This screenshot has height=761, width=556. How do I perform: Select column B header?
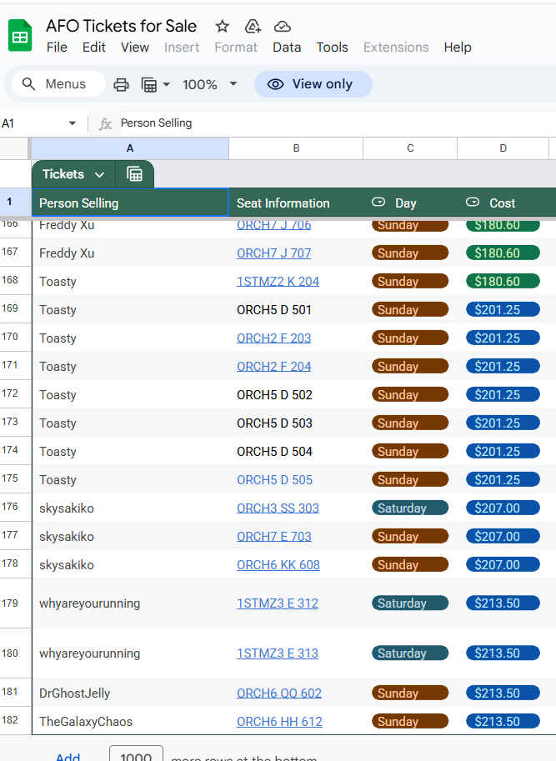pos(296,148)
